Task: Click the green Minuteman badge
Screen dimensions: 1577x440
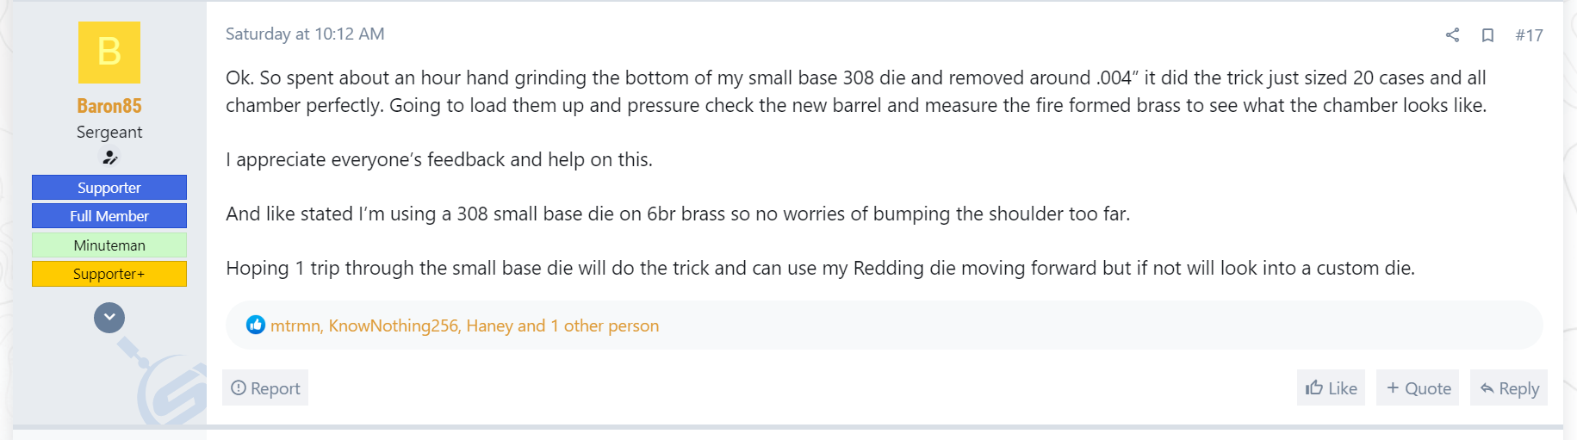Action: 109,245
